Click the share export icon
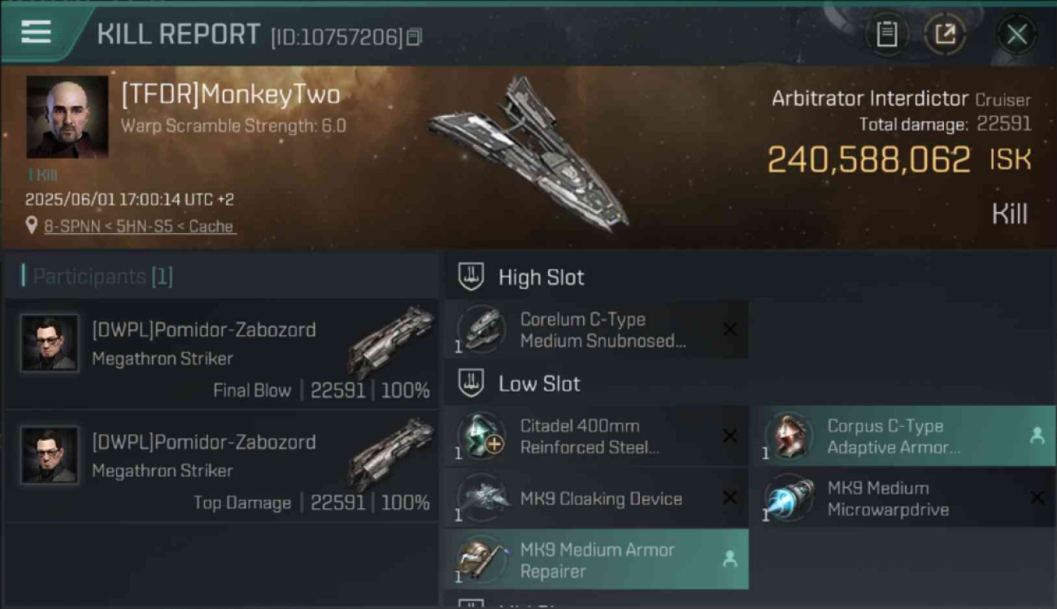This screenshot has width=1057, height=609. click(x=945, y=34)
